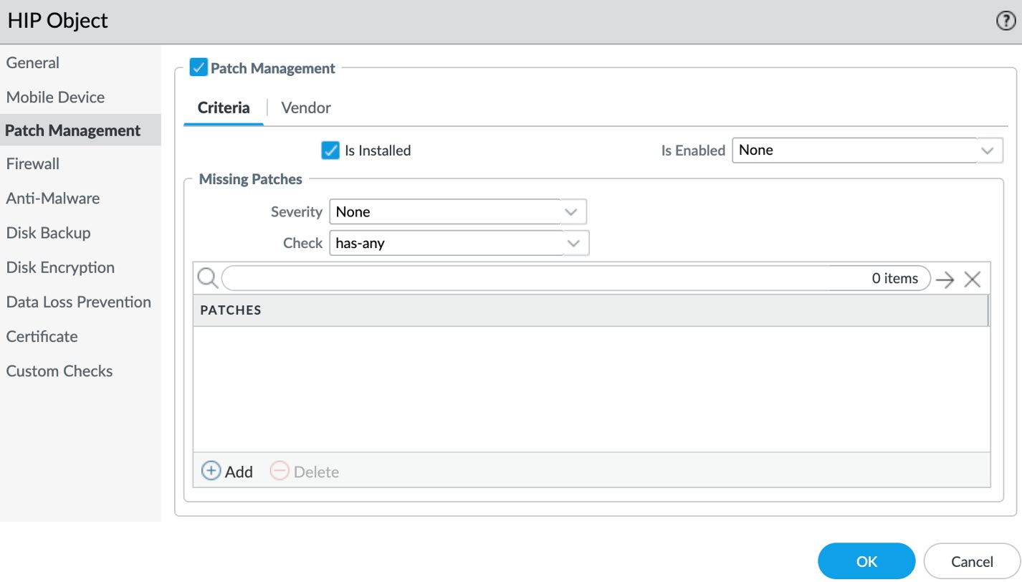Click the plus Add icon under patches

pos(211,471)
